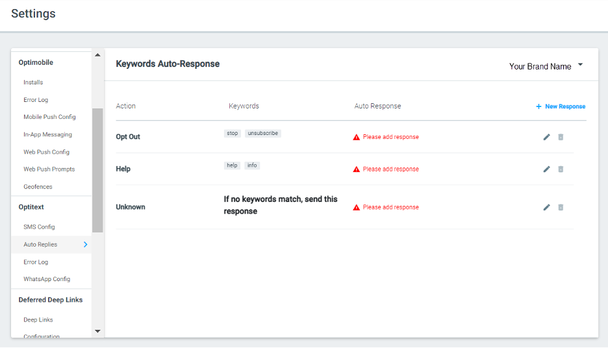The width and height of the screenshot is (608, 348).
Task: Click the Keywords column header
Action: tap(244, 106)
